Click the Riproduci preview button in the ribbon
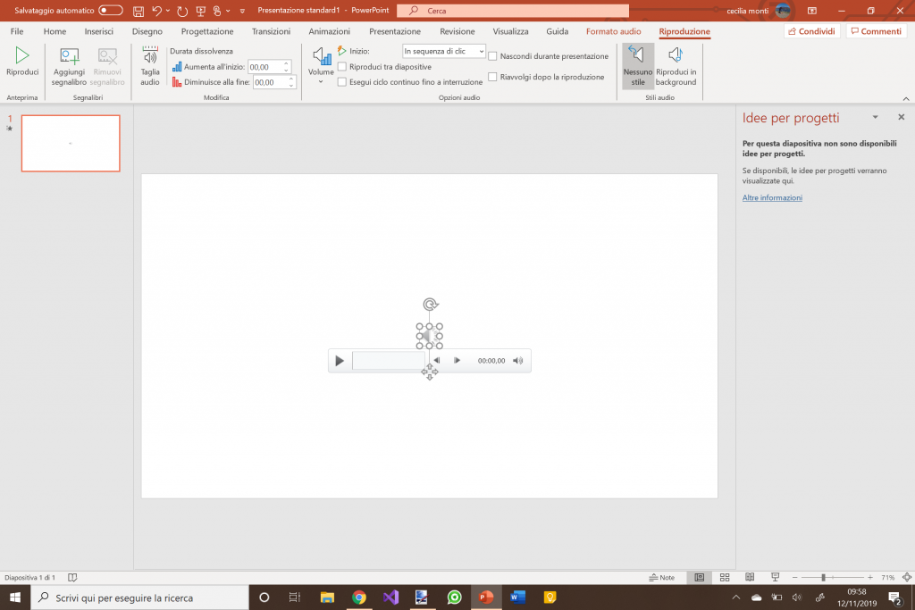Image resolution: width=915 pixels, height=610 pixels. pyautogui.click(x=22, y=62)
